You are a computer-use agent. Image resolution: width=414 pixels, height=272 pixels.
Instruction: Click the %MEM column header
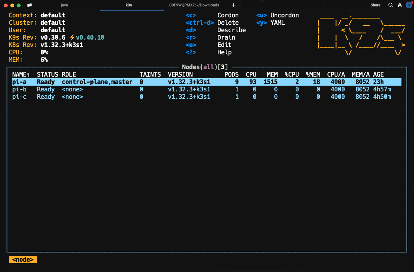pyautogui.click(x=313, y=74)
